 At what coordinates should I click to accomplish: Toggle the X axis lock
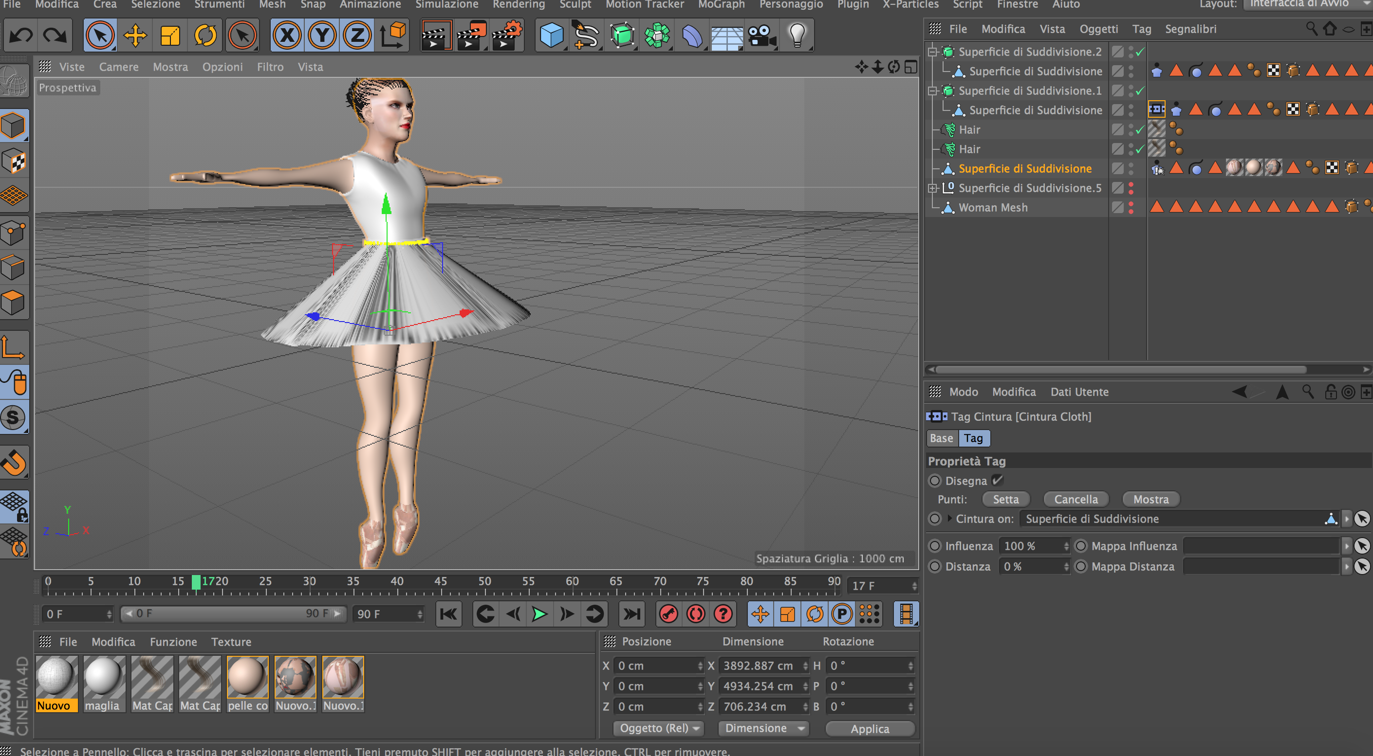coord(287,36)
